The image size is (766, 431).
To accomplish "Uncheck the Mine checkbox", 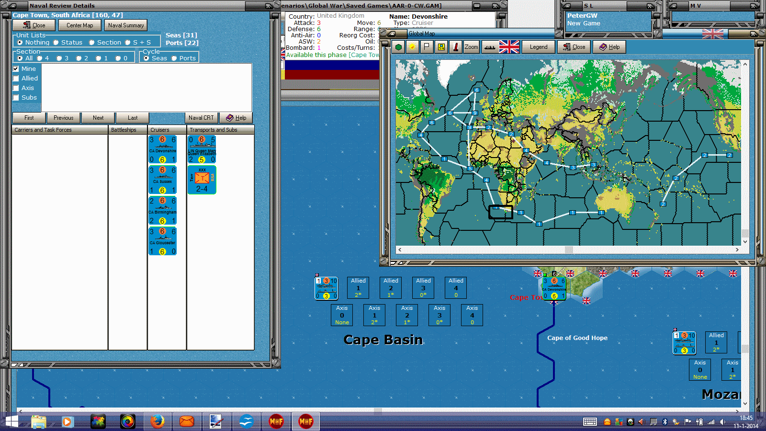I will pos(16,69).
